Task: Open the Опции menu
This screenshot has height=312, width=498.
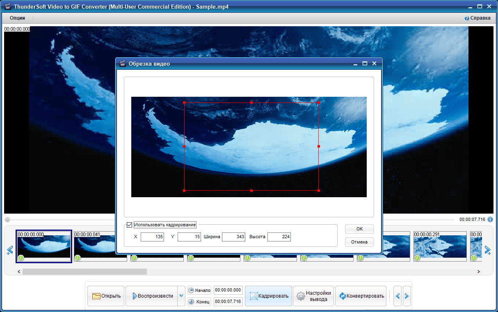Action: (x=17, y=18)
